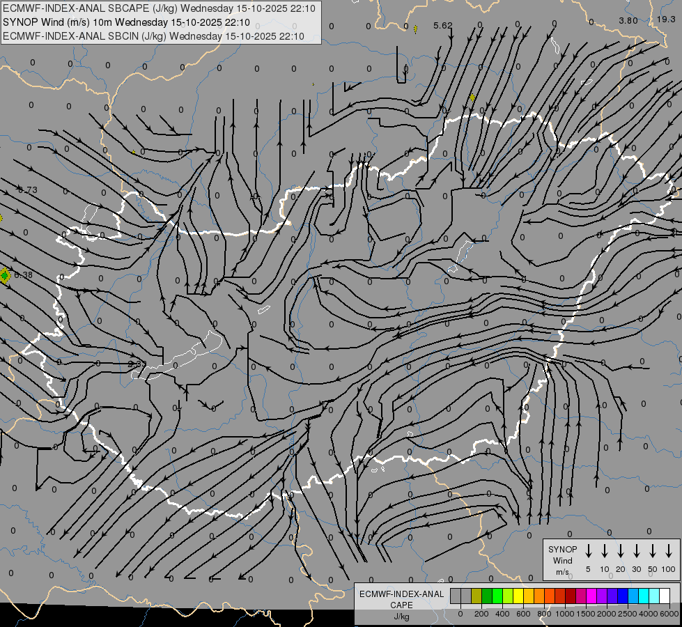The image size is (682, 627).
Task: Click the wind arrow above the 20 label
Action: (620, 551)
